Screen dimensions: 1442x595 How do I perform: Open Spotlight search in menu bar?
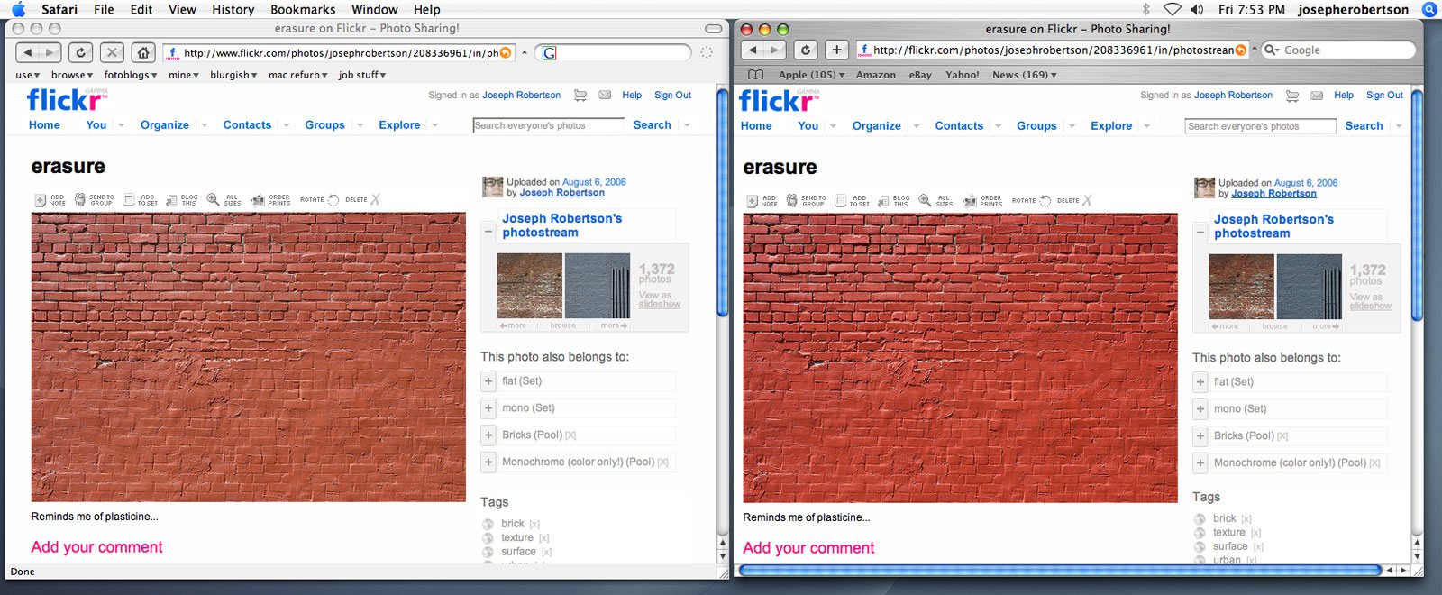point(1429,9)
